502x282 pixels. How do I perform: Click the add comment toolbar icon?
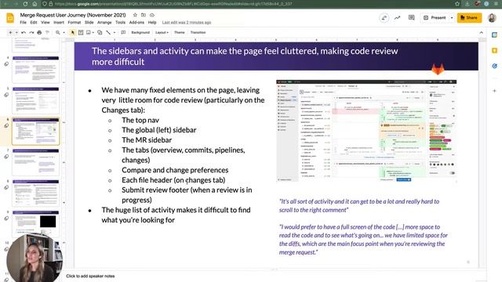(x=123, y=33)
